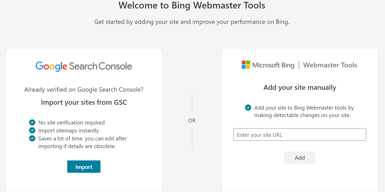This screenshot has height=192, width=385.
Task: Click checkmark beside No site verification required
Action: pyautogui.click(x=32, y=122)
